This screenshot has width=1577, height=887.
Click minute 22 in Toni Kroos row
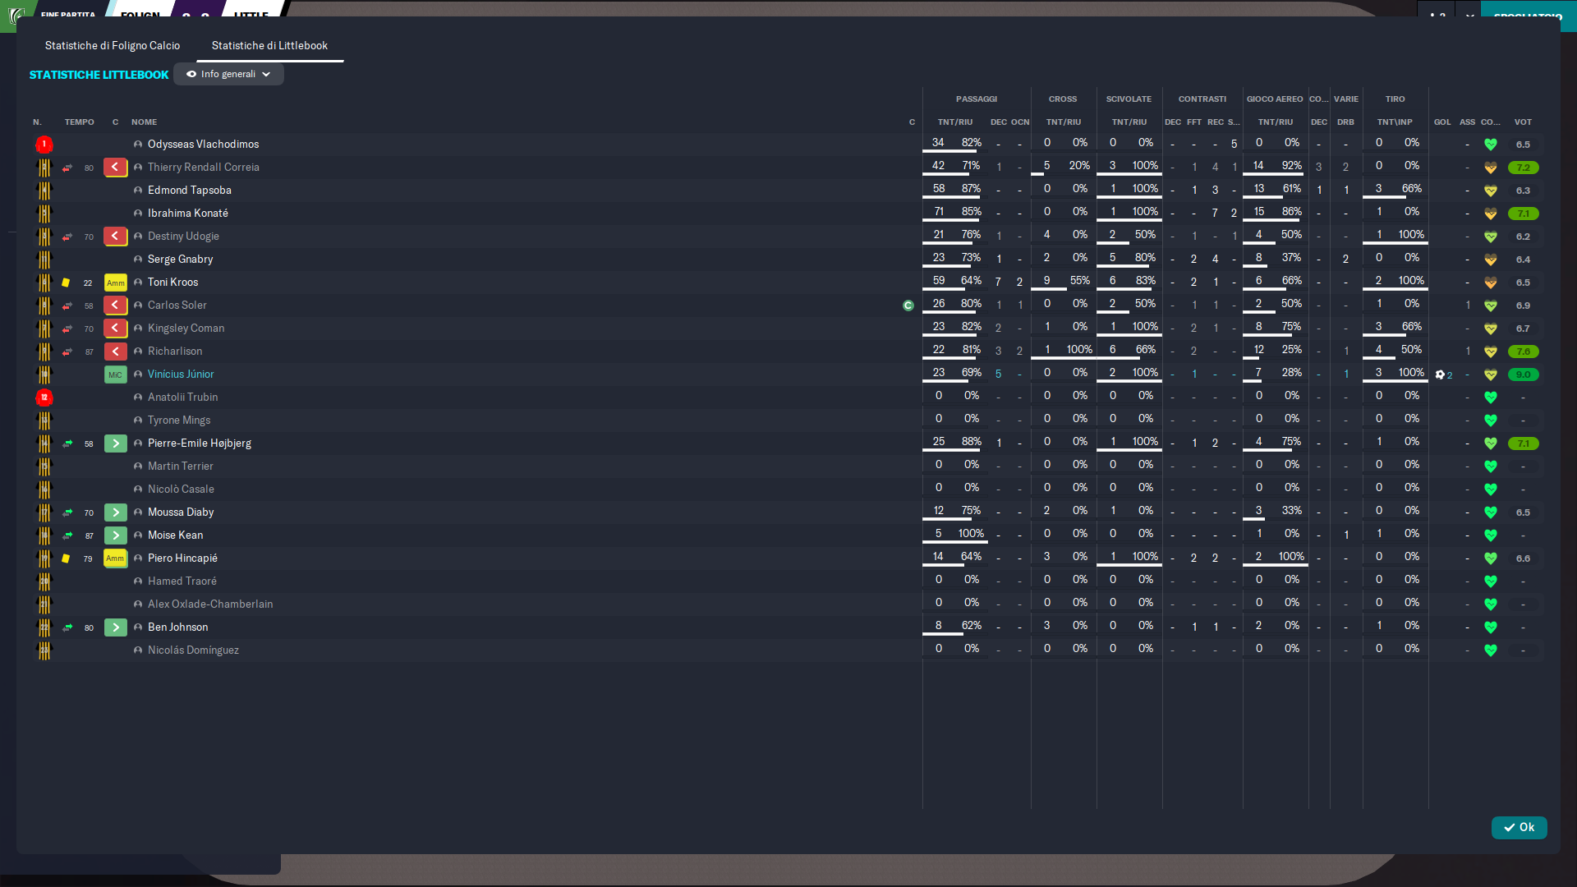88,283
